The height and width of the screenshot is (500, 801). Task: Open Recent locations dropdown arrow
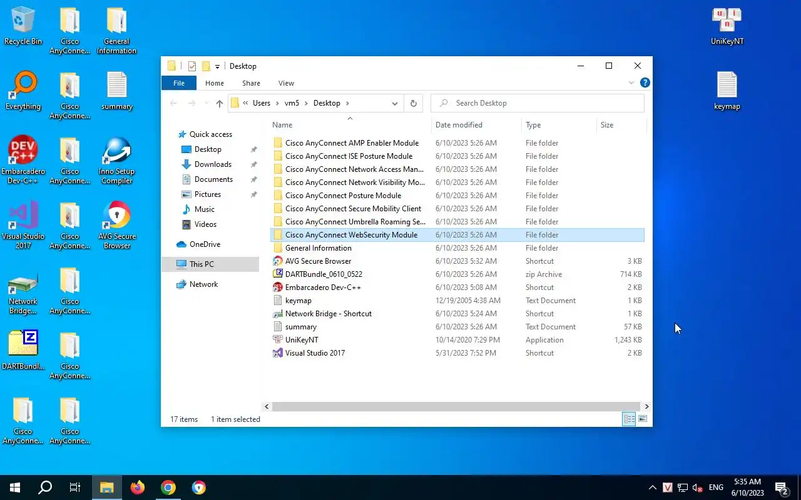[x=205, y=103]
